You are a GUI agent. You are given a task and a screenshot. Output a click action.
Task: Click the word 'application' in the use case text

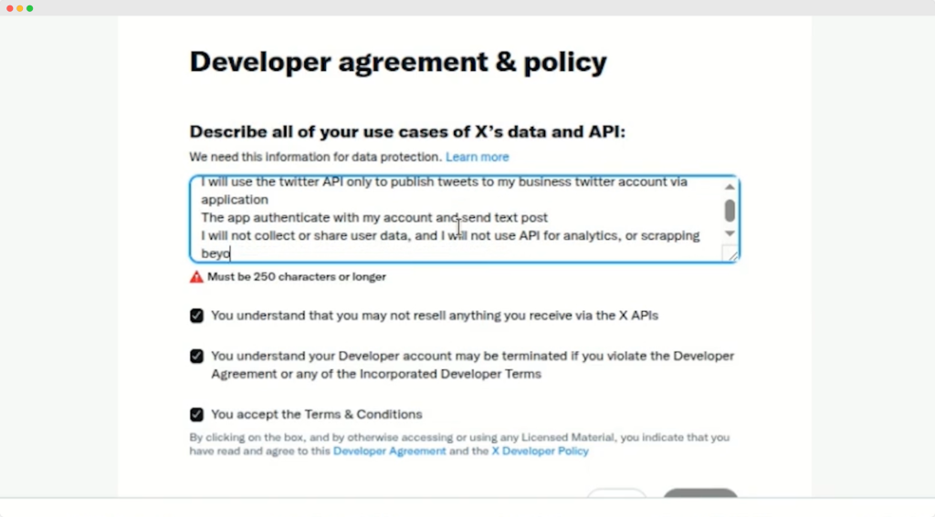pyautogui.click(x=235, y=200)
